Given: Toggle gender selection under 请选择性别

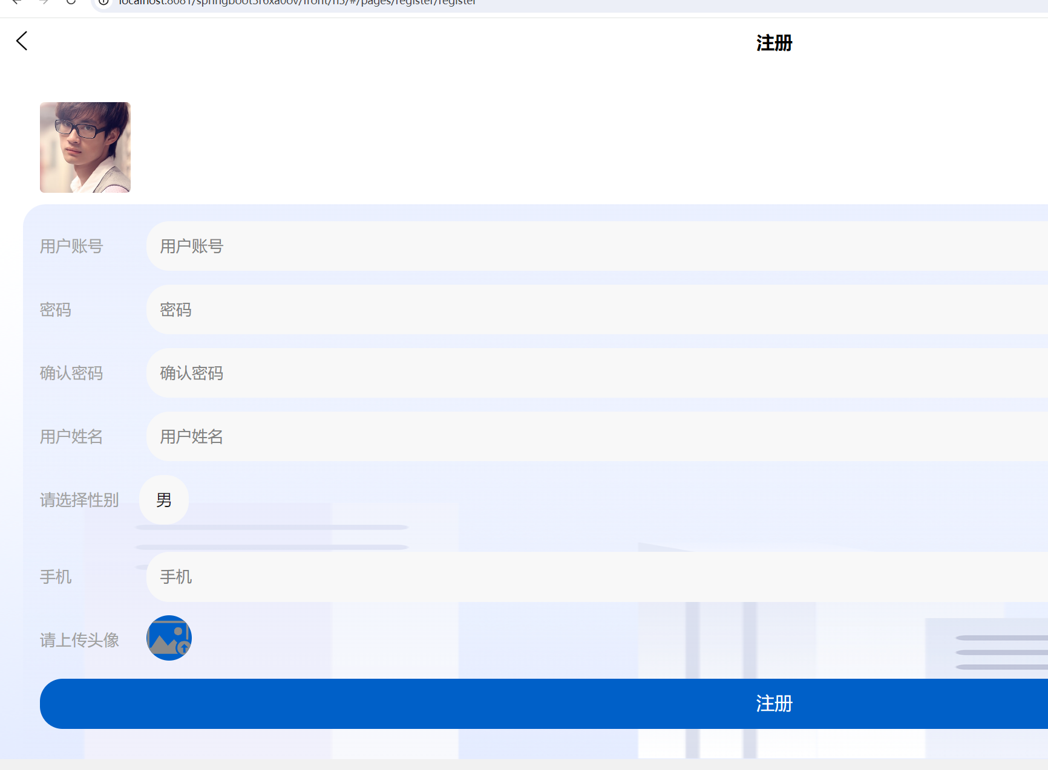Looking at the screenshot, I should point(163,500).
